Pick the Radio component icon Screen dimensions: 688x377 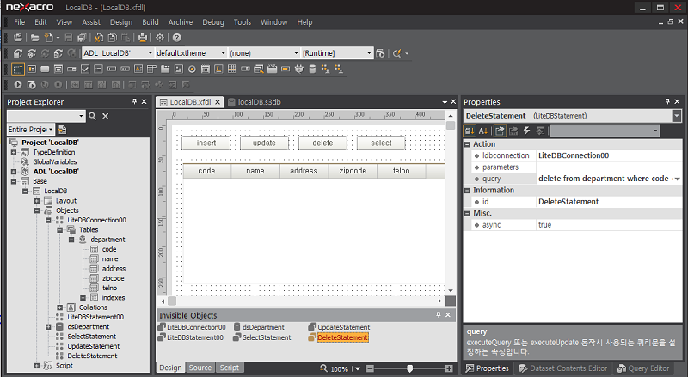(x=192, y=69)
